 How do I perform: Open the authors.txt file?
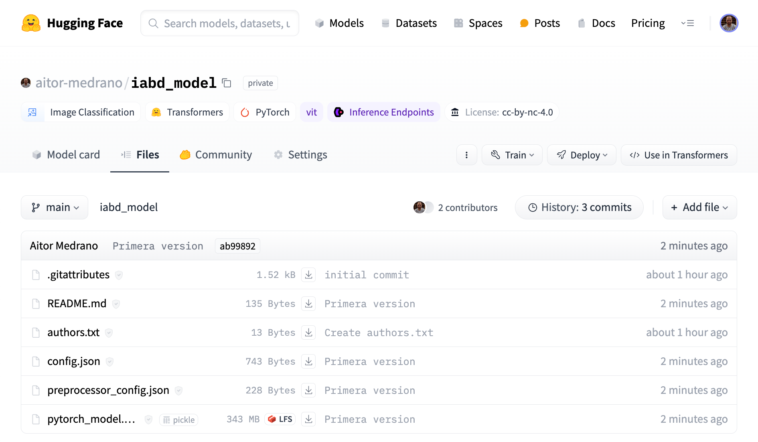click(73, 333)
